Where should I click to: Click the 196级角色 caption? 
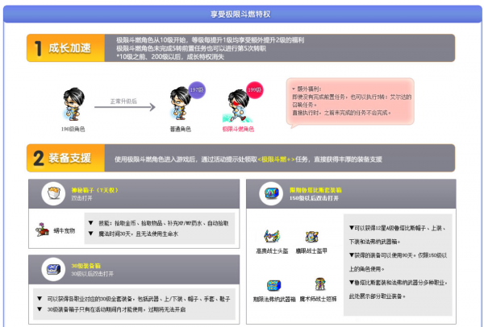[x=73, y=129]
